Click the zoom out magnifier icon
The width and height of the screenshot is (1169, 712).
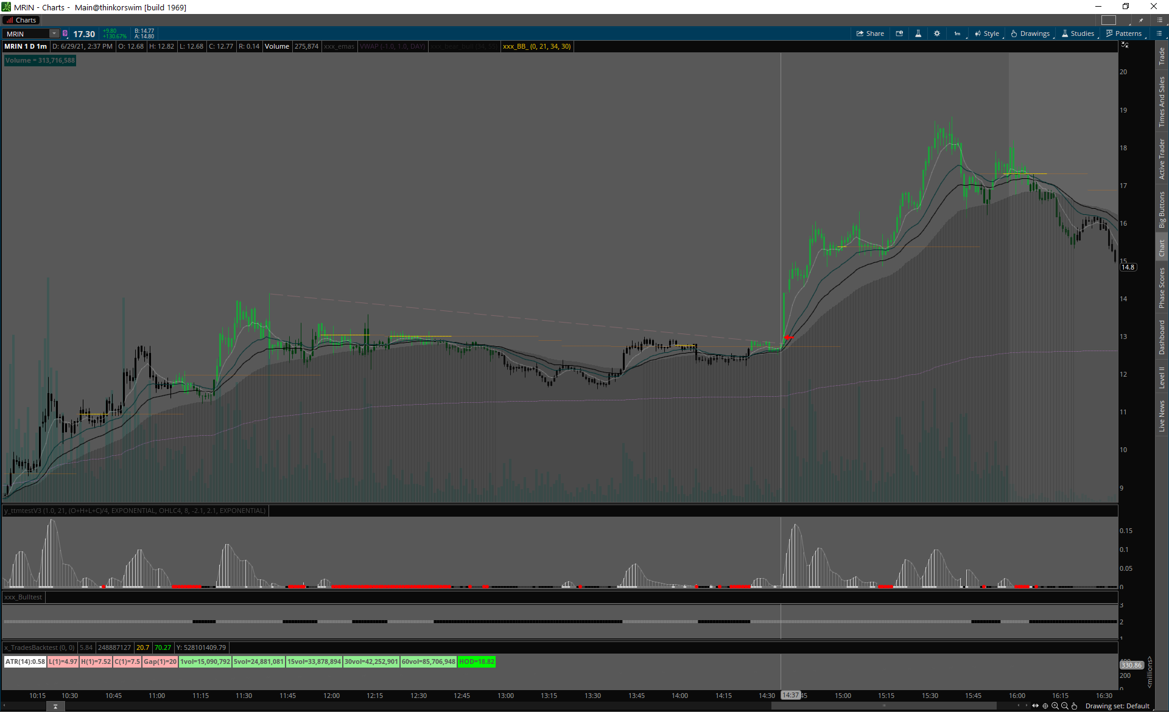(1065, 706)
